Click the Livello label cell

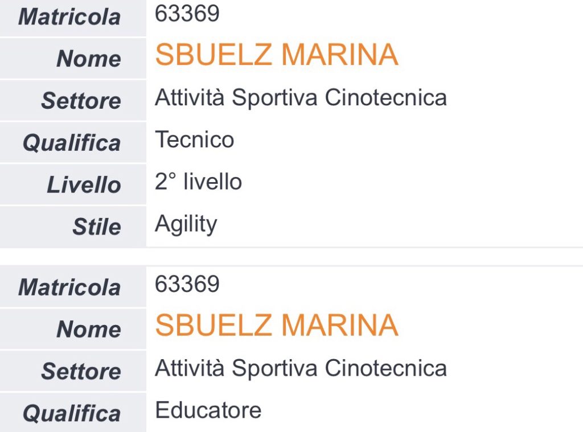(x=73, y=184)
